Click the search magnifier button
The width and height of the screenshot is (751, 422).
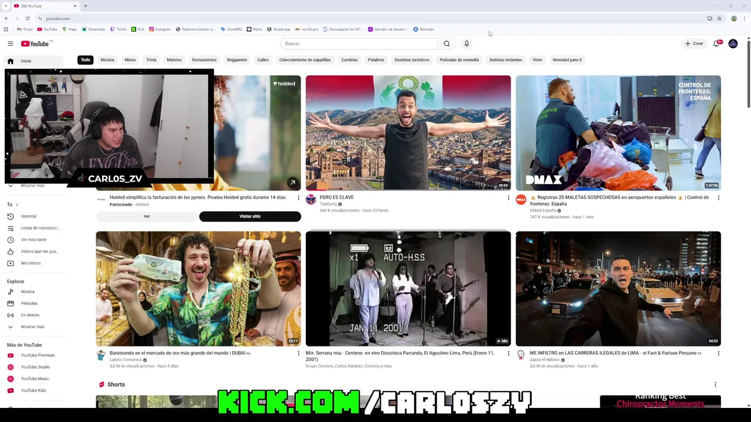[446, 43]
